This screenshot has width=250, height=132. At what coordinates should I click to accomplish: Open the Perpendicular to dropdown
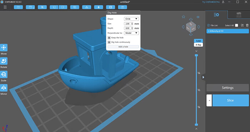pos(131,33)
